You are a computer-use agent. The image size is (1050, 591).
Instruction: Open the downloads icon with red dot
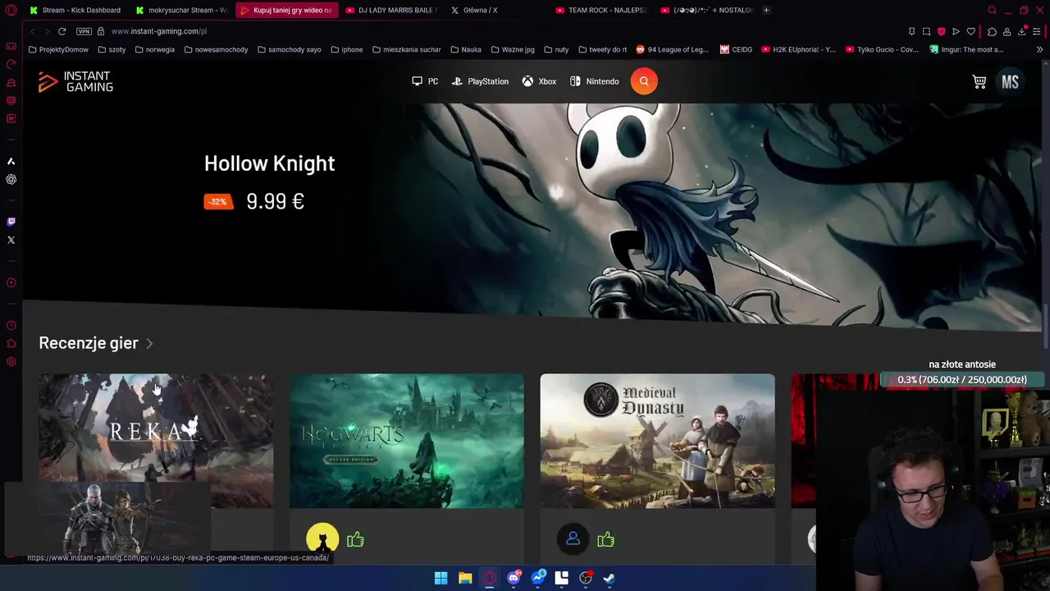pyautogui.click(x=1021, y=31)
